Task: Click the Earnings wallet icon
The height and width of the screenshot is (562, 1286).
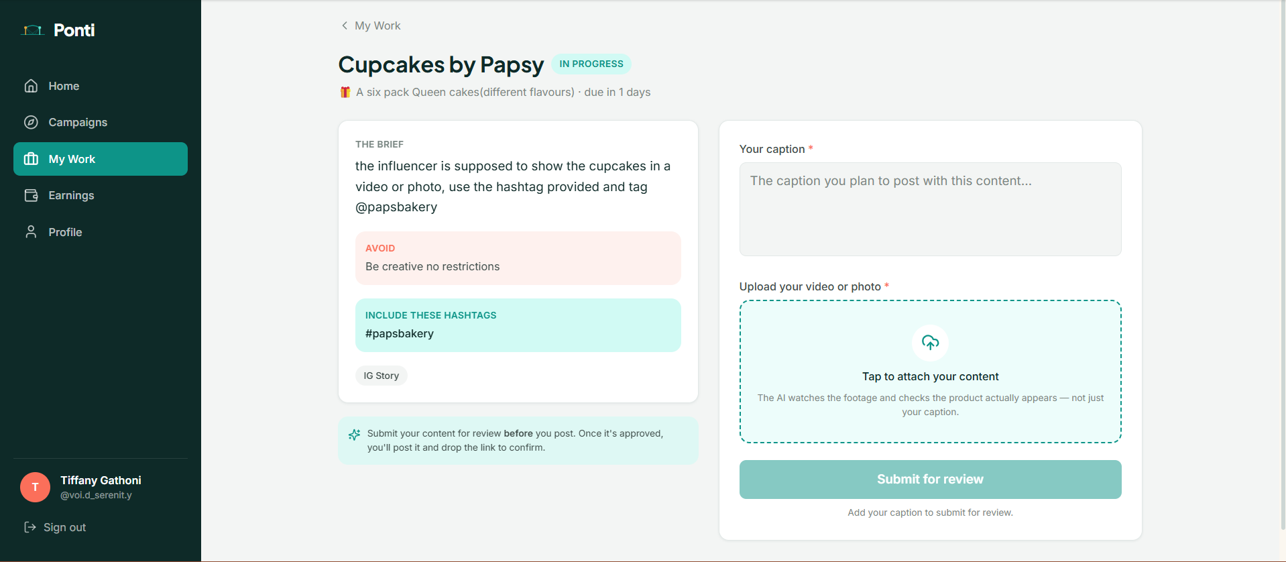Action: (x=31, y=195)
